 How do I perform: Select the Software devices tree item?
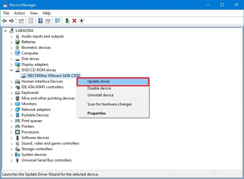coord(35,138)
